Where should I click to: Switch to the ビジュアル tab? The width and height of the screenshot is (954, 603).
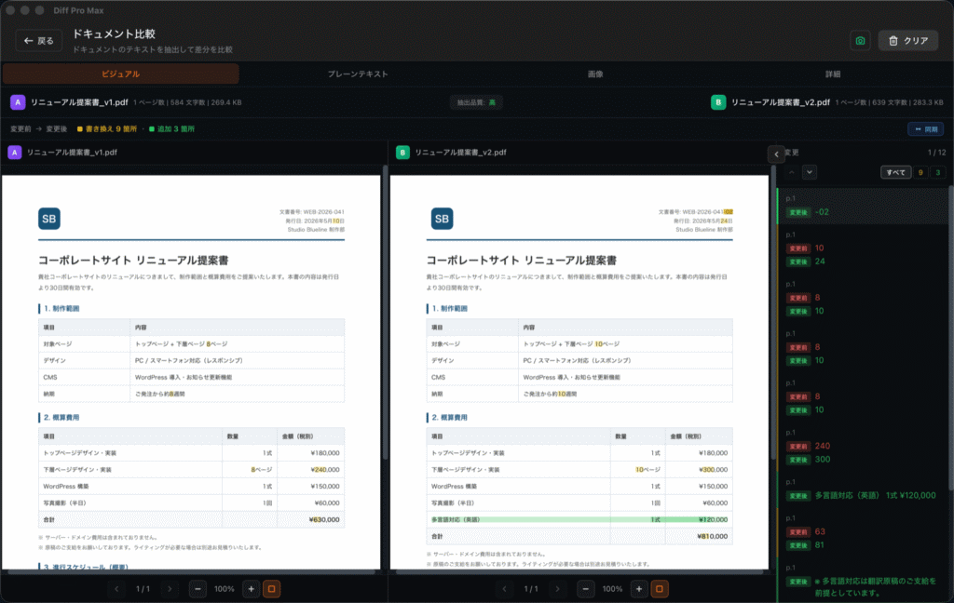point(120,74)
